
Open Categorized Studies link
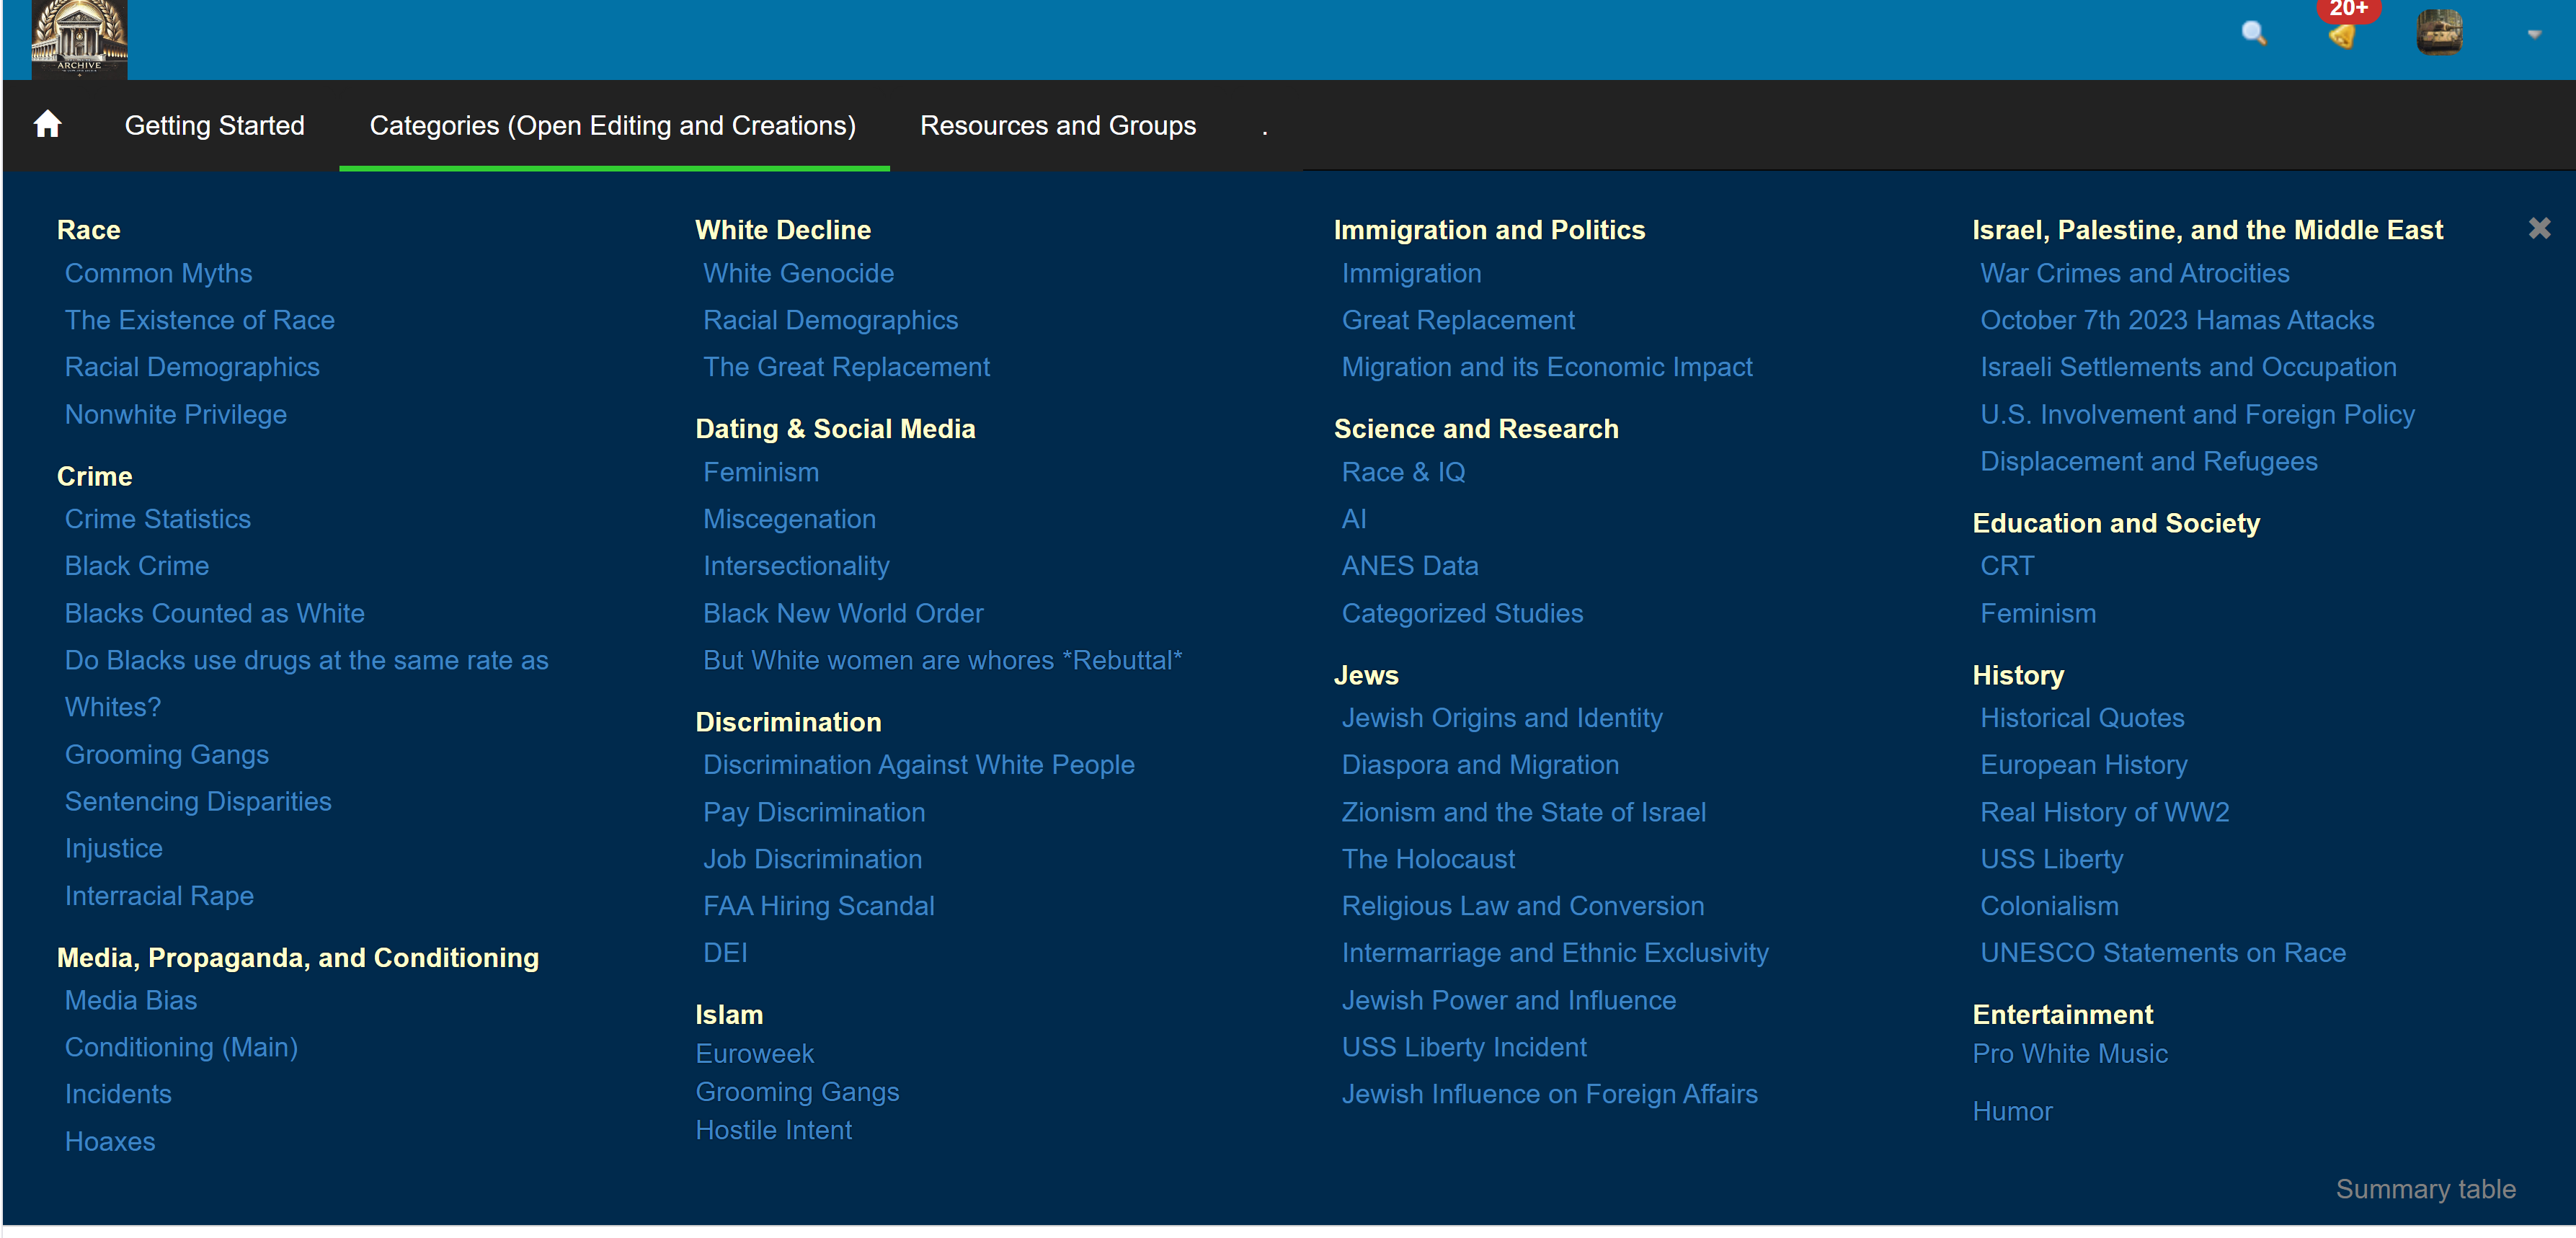point(1462,613)
